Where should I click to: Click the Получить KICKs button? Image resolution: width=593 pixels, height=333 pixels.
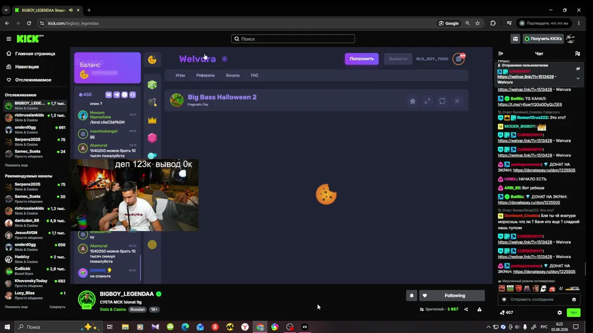coord(543,39)
